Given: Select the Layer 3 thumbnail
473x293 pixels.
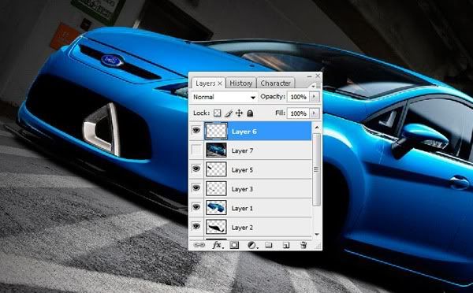Looking at the screenshot, I should pos(216,188).
